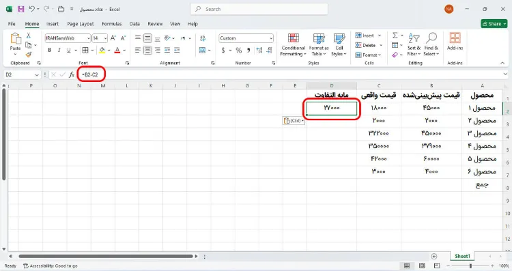Click the Wrap Text icon
The image size is (512, 271).
point(203,38)
